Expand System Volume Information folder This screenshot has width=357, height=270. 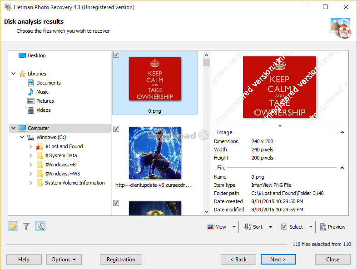tap(31, 183)
